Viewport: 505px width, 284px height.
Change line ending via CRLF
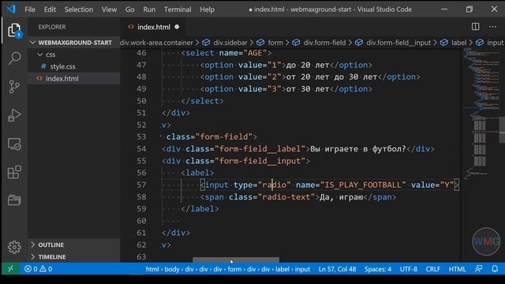coord(433,269)
